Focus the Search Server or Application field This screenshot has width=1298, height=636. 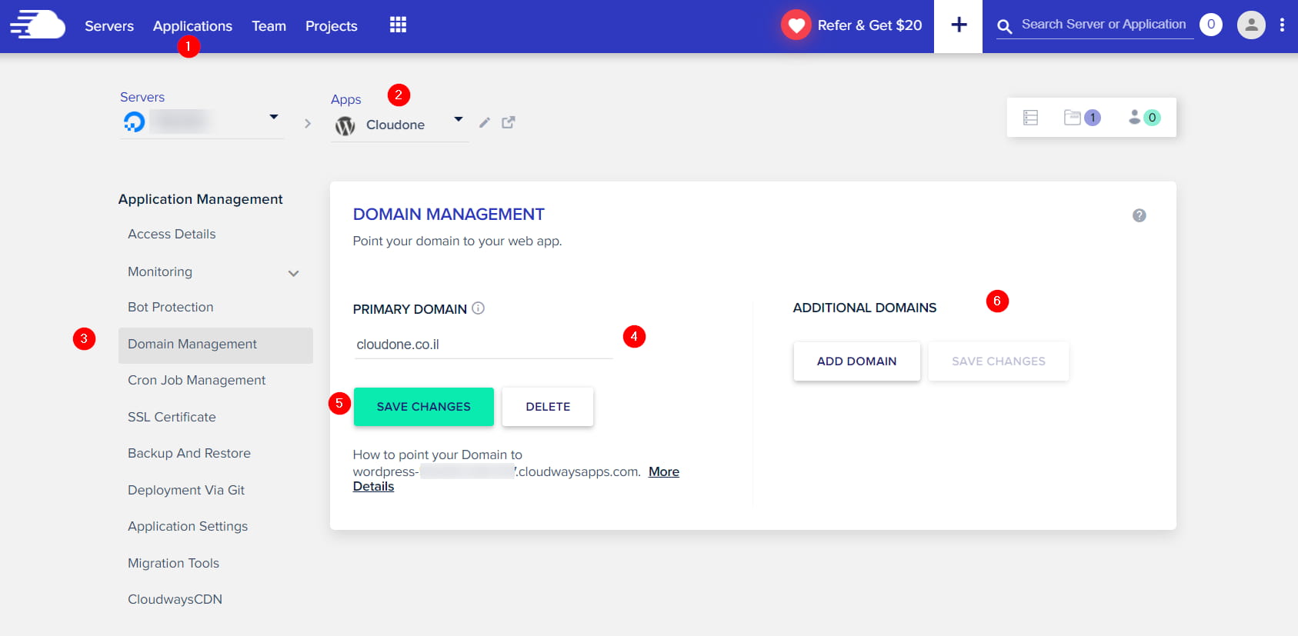click(1103, 25)
